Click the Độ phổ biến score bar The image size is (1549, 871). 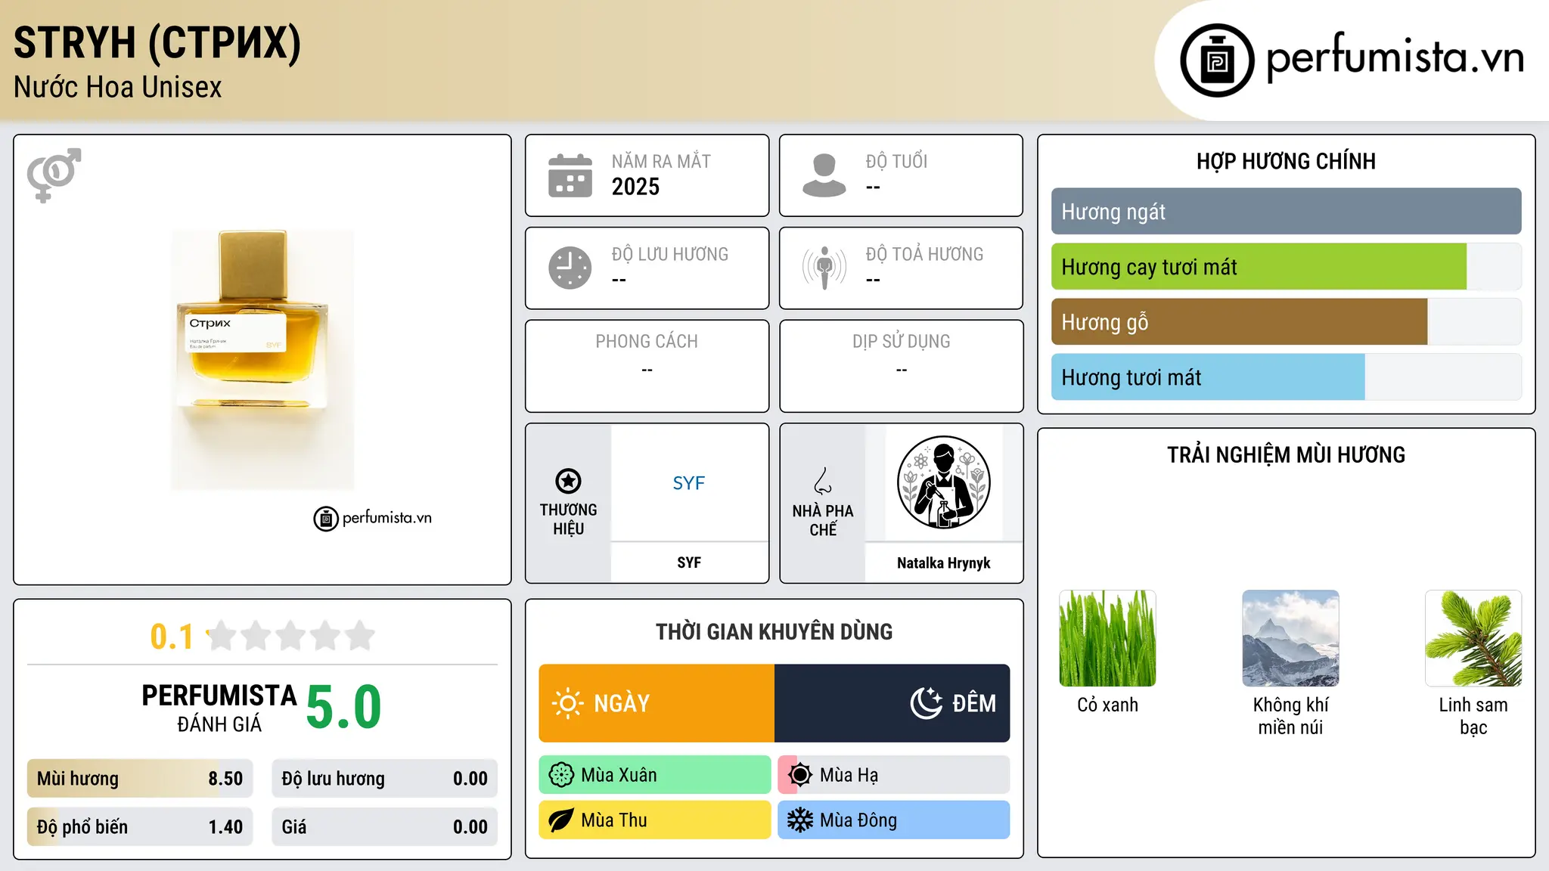coord(140,827)
